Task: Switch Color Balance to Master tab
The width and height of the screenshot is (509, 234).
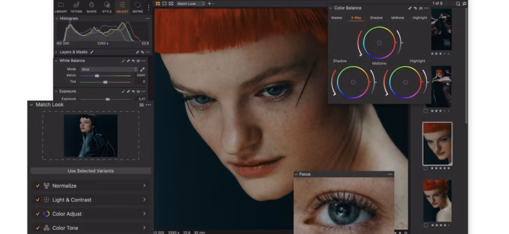Action: 336,18
